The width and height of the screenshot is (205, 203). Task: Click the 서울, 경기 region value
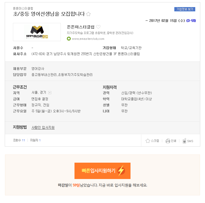point(39,93)
